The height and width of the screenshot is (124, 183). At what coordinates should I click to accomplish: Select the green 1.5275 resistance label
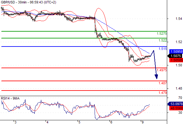click(x=162, y=33)
